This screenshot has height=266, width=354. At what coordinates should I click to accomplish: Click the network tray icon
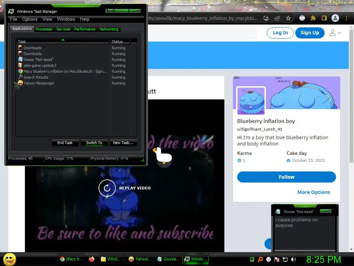(x=285, y=259)
